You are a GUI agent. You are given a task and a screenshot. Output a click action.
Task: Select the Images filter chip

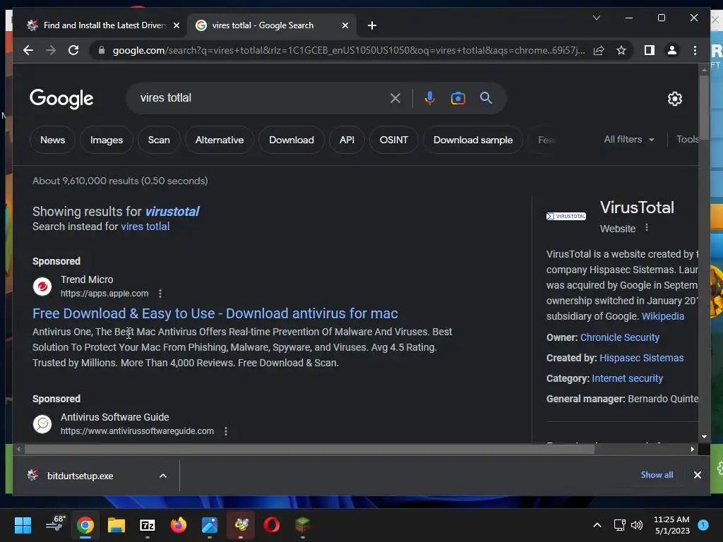[107, 140]
